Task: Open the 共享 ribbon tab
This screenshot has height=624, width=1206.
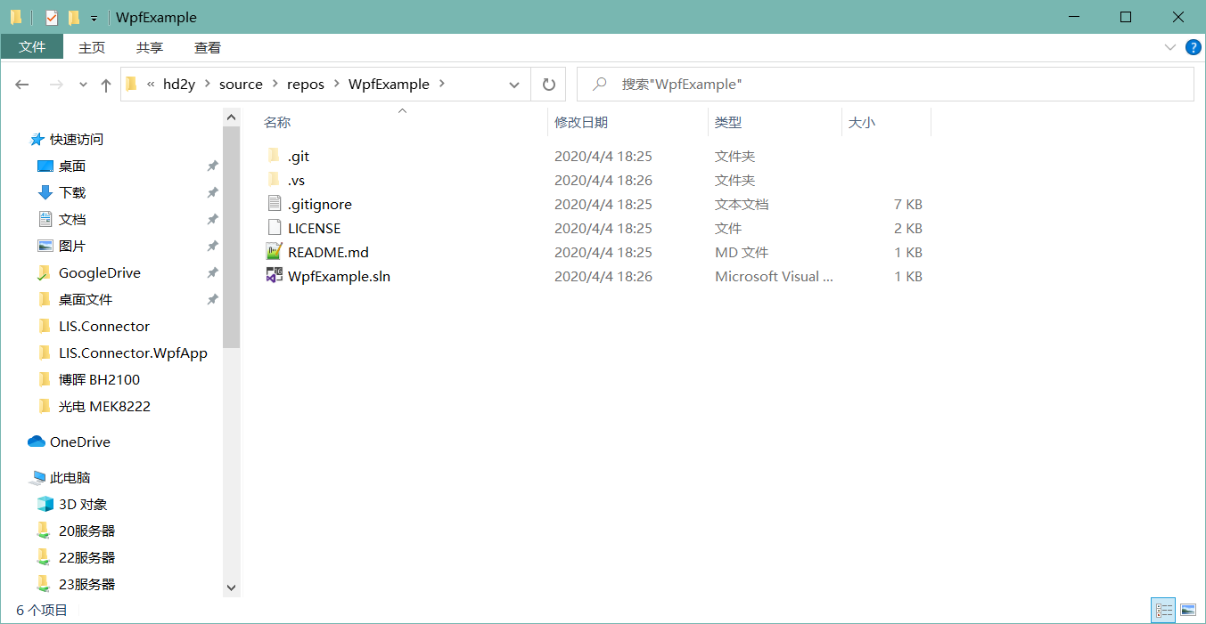Action: point(150,47)
